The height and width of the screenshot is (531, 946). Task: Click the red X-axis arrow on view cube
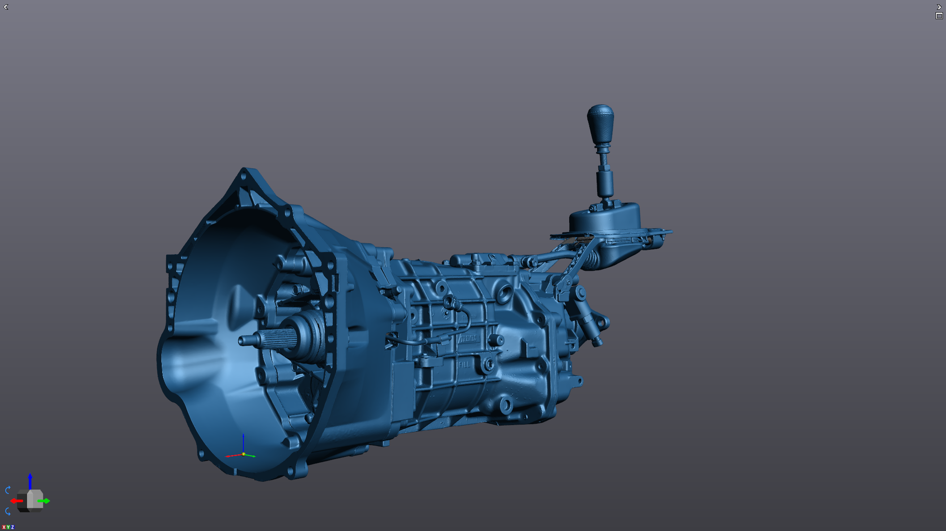click(17, 501)
